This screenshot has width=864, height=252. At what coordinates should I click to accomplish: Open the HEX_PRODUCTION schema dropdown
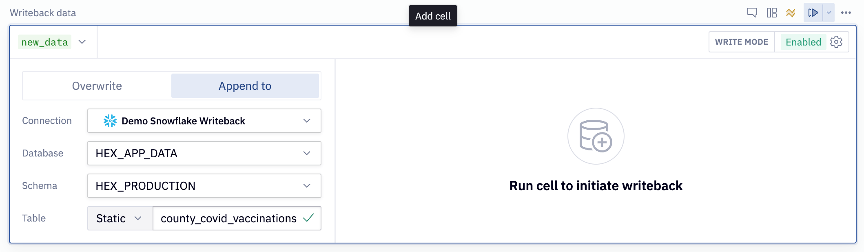tap(204, 186)
